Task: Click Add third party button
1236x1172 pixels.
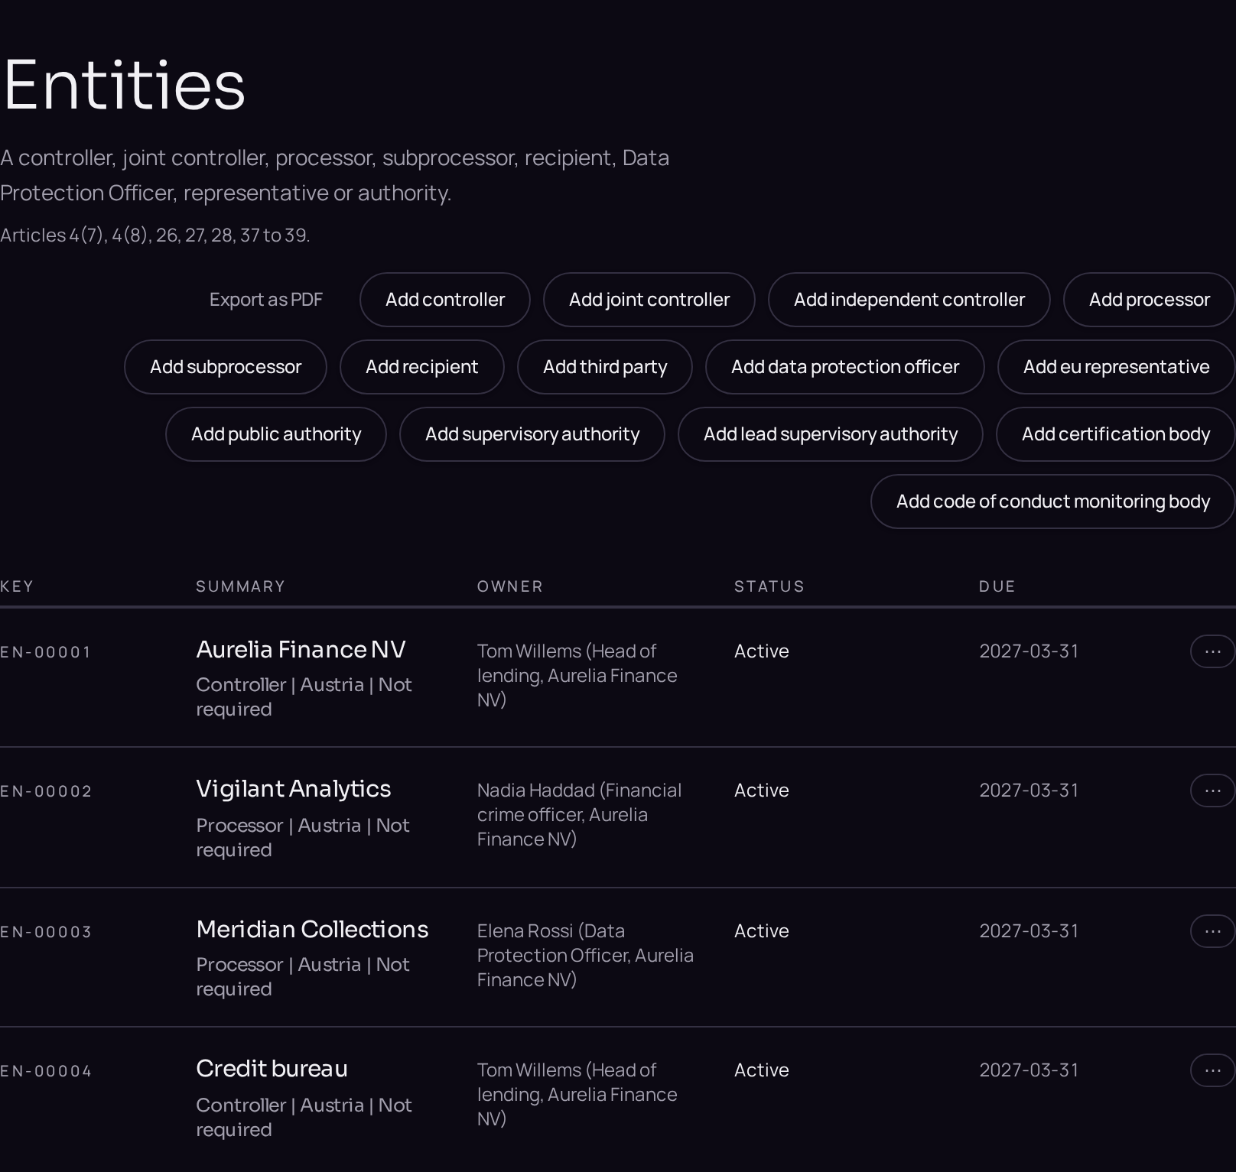Action: 605,367
